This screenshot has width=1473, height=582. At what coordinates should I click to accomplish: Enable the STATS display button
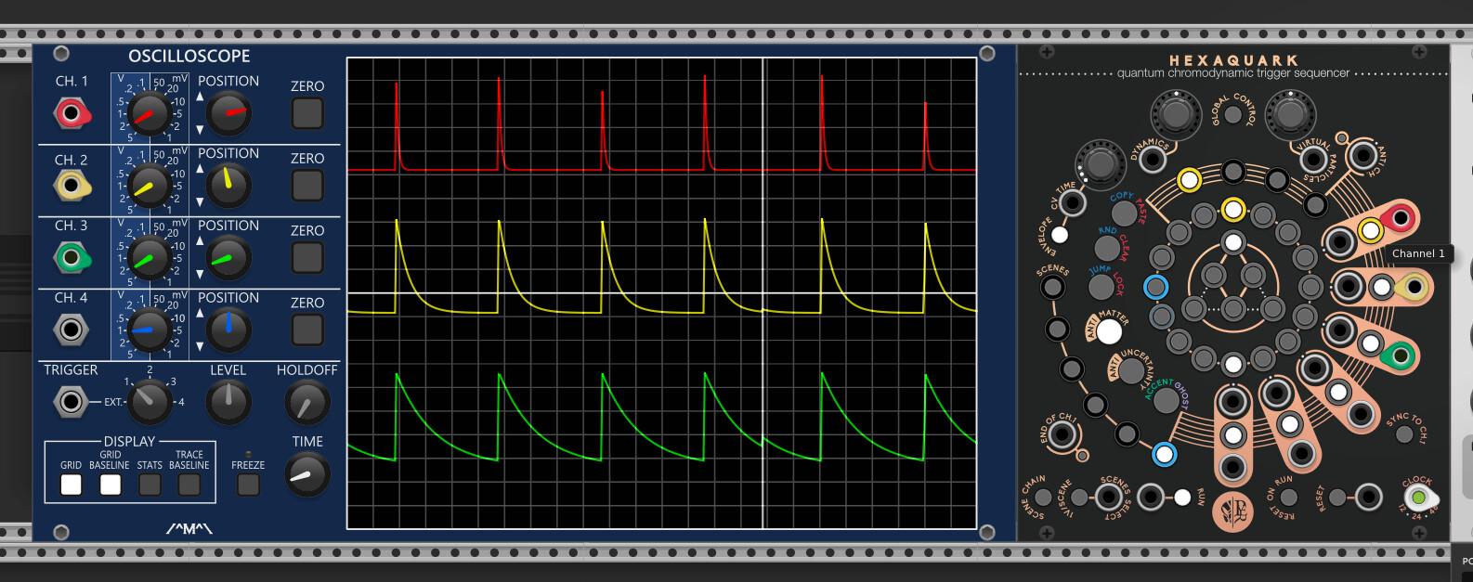[x=150, y=485]
